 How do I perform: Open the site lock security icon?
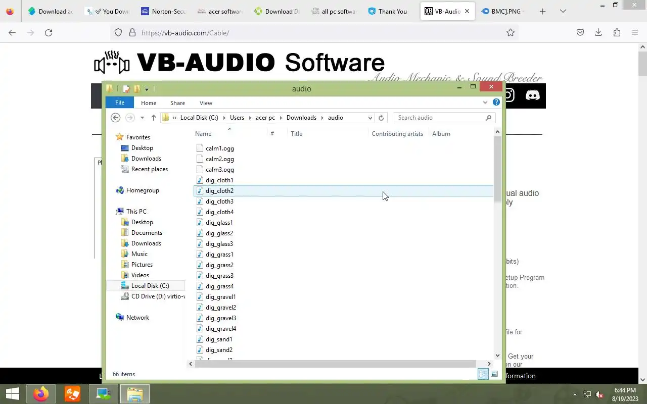click(132, 33)
